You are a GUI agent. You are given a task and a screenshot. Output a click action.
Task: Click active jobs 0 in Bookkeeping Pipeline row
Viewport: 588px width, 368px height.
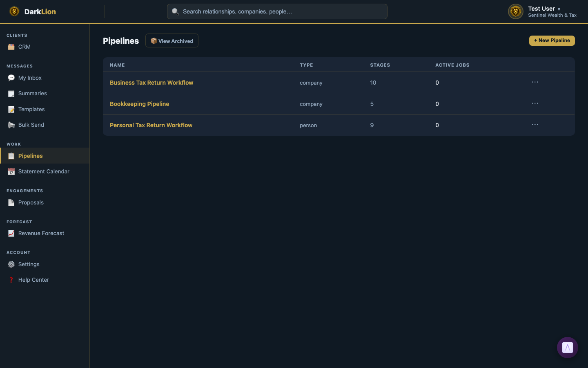pyautogui.click(x=437, y=104)
